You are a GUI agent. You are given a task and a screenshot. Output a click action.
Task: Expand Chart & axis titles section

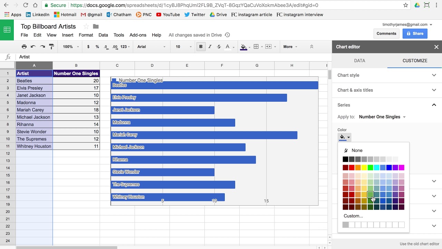tap(387, 90)
